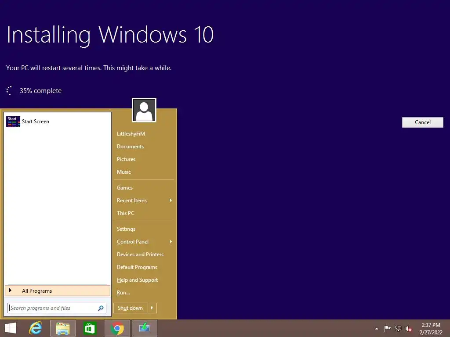Image resolution: width=450 pixels, height=337 pixels.
Task: Open the LittleshyFiM user folder
Action: pos(131,134)
